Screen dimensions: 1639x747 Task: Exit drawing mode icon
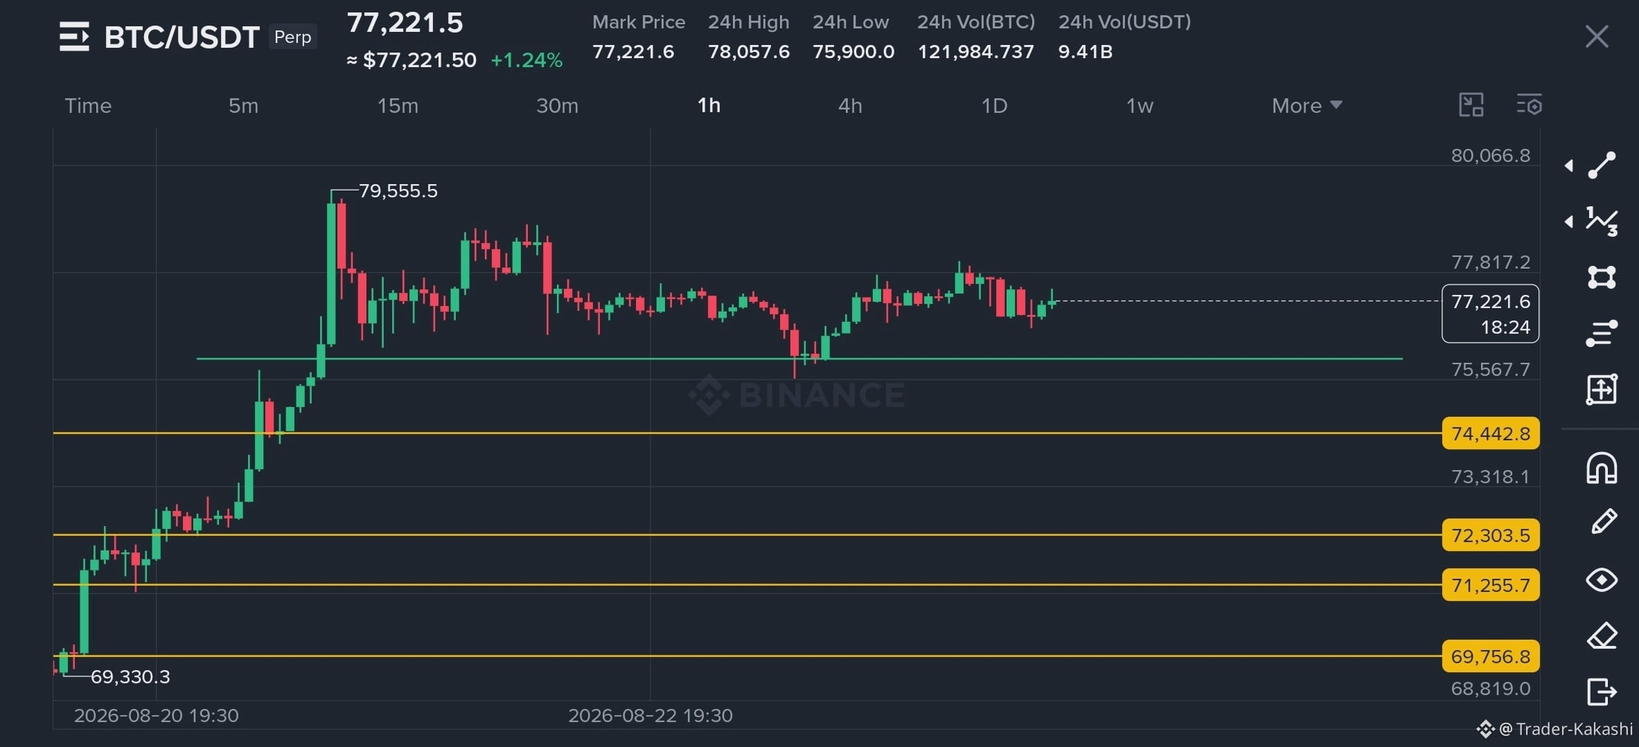point(1602,691)
